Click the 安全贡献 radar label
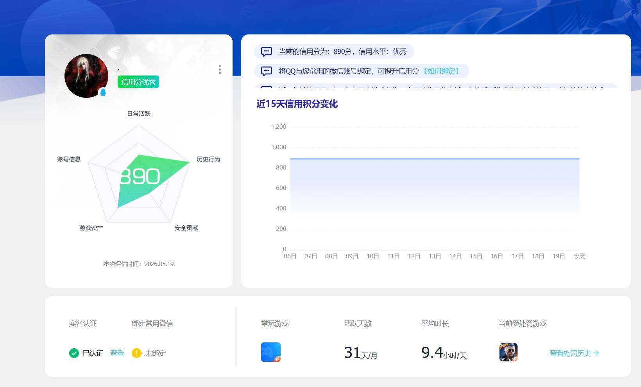Screen dimensions: 641x387 (186, 228)
